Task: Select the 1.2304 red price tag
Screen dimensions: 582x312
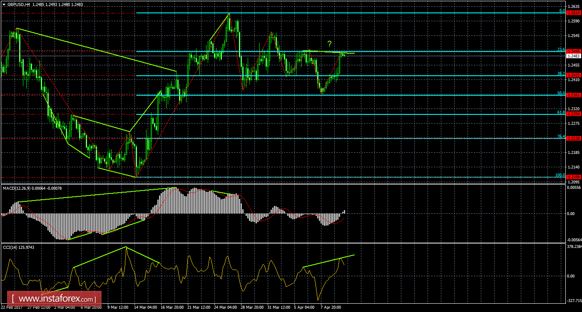Action: pyautogui.click(x=574, y=114)
